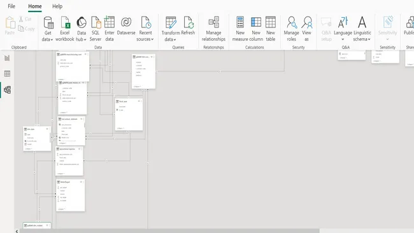Toggle visibility eye on fiscal_year table
This screenshot has width=414, height=233.
coord(139,101)
